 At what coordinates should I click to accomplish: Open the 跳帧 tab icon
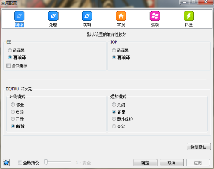click(87, 16)
